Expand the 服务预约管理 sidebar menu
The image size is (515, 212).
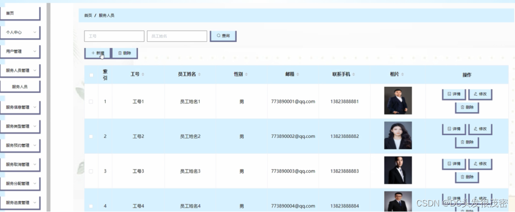point(20,145)
